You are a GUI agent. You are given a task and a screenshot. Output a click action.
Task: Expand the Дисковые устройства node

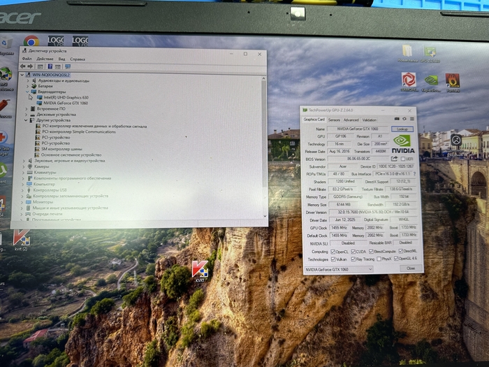[27, 115]
